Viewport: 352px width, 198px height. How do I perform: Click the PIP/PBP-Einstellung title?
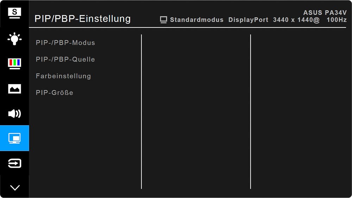tap(83, 19)
